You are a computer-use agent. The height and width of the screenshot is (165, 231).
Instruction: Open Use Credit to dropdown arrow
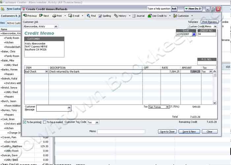tap(170, 16)
